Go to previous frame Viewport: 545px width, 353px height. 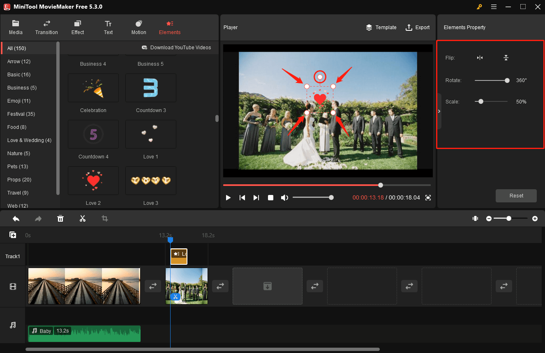(x=242, y=198)
